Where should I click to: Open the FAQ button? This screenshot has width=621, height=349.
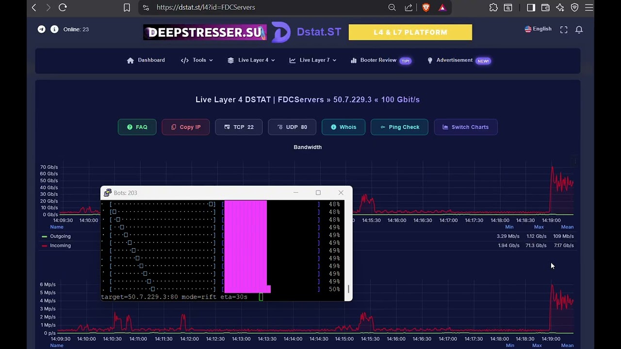coord(137,127)
